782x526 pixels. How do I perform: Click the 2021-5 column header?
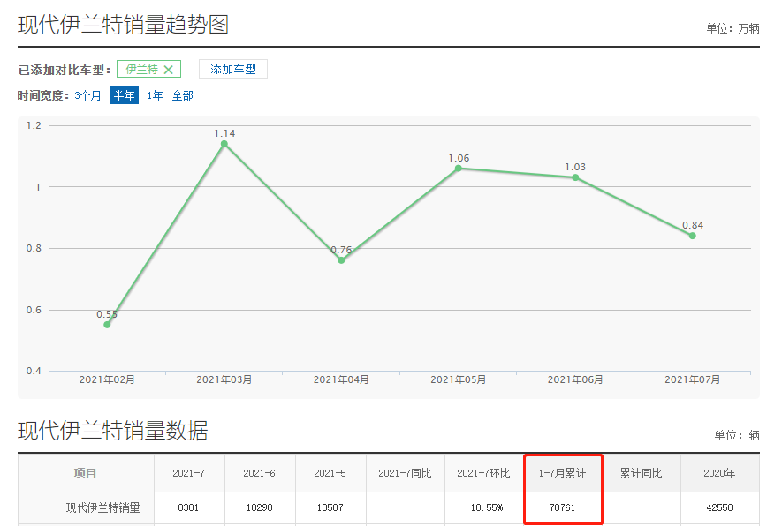click(330, 473)
